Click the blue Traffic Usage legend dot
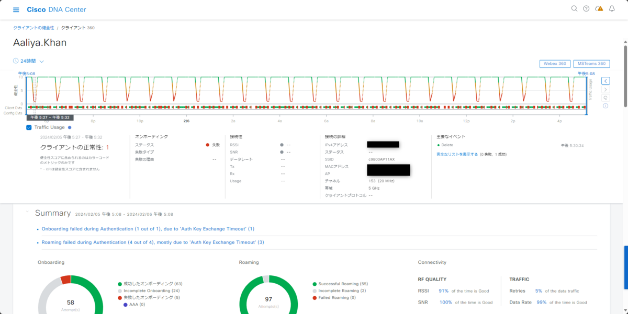The image size is (628, 314). pyautogui.click(x=70, y=127)
